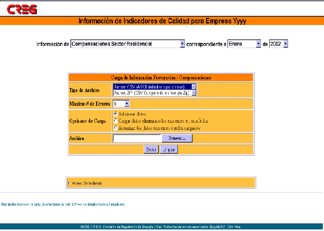The image size is (324, 231).
Task: Click the copyright footer bar text
Action: [160, 227]
